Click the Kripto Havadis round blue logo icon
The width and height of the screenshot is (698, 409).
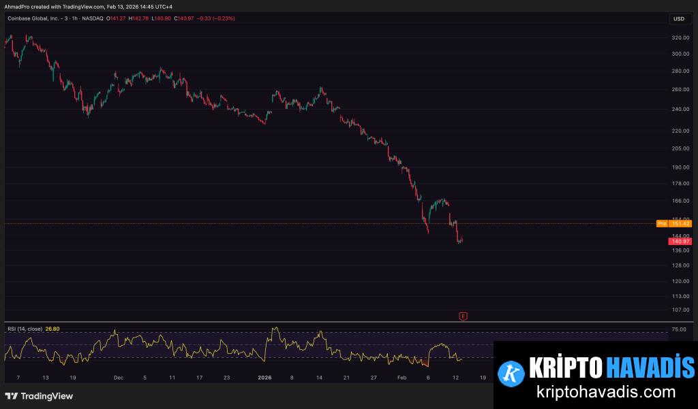click(x=510, y=372)
